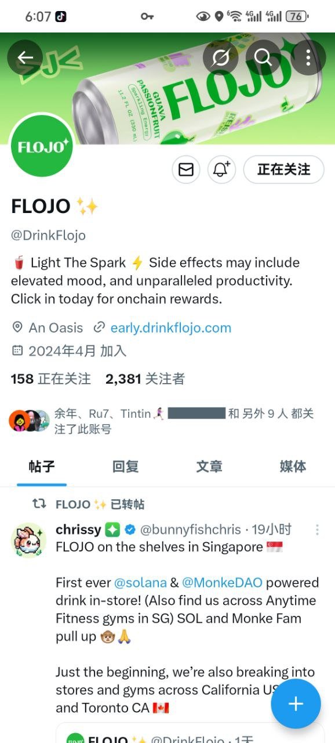View the 2,381 关注者 followers list
This screenshot has height=743, width=335.
[x=145, y=379]
